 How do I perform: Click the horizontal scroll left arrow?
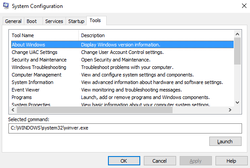point(13,110)
